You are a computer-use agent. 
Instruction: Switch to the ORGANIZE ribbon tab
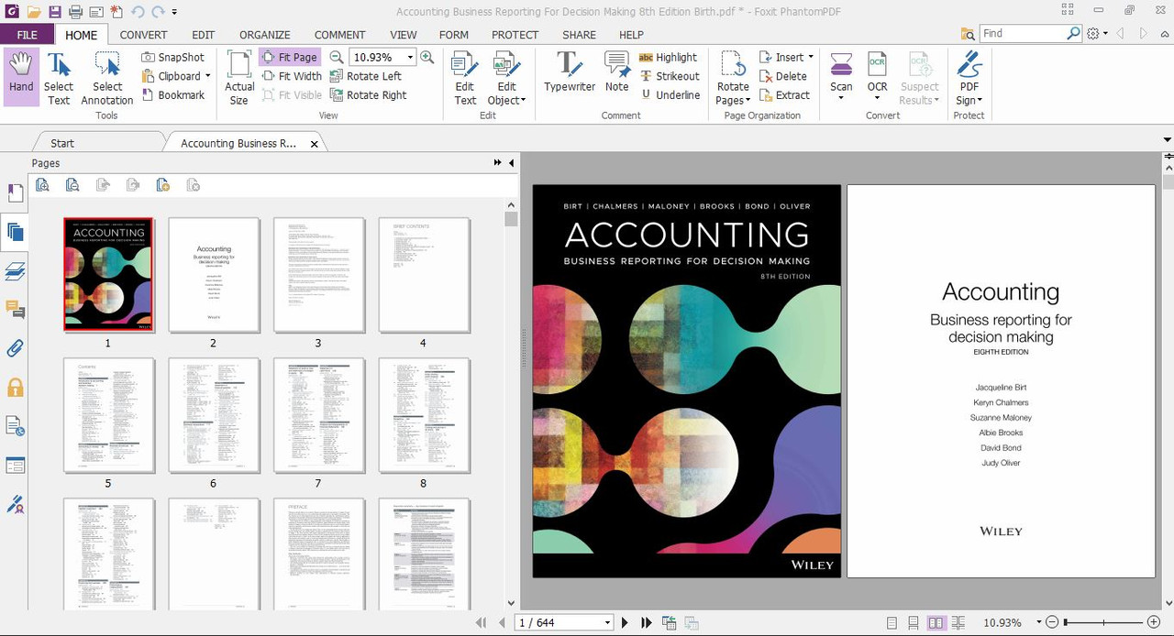coord(264,35)
